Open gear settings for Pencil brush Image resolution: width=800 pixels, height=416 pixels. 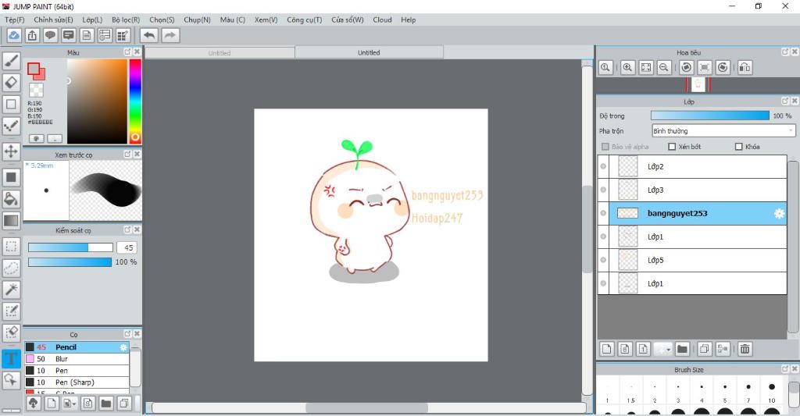pos(123,347)
